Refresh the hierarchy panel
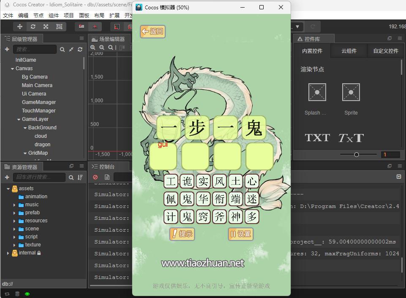The width and height of the screenshot is (406, 298). pos(80,49)
